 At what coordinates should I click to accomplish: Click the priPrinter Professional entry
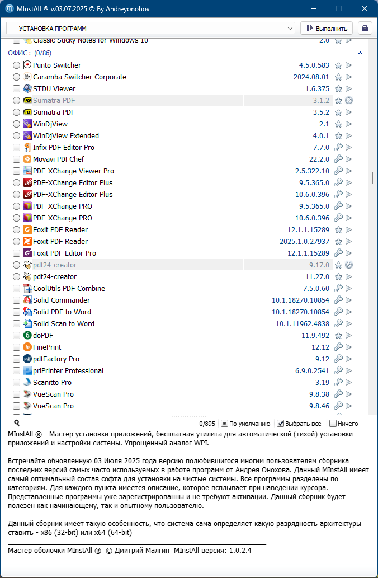pyautogui.click(x=68, y=371)
